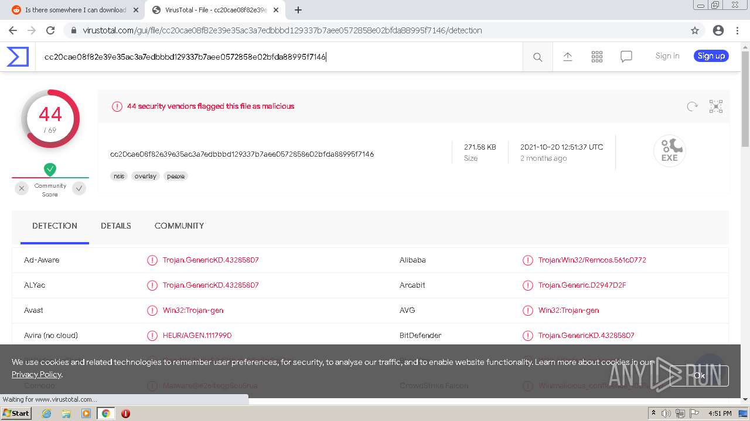Open the comments speech bubble icon
750x421 pixels.
626,57
